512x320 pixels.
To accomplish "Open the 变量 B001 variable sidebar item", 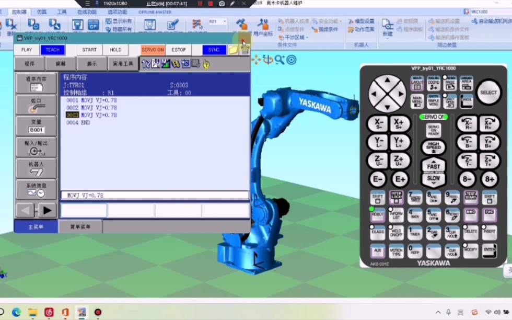I will [x=36, y=126].
